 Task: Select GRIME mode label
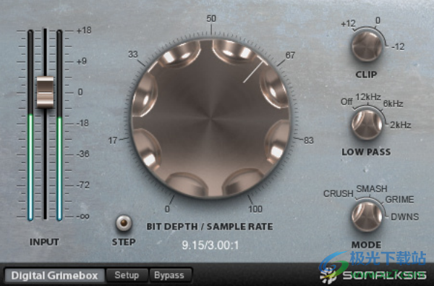click(399, 199)
